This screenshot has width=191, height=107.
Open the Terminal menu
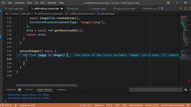click(x=52, y=3)
